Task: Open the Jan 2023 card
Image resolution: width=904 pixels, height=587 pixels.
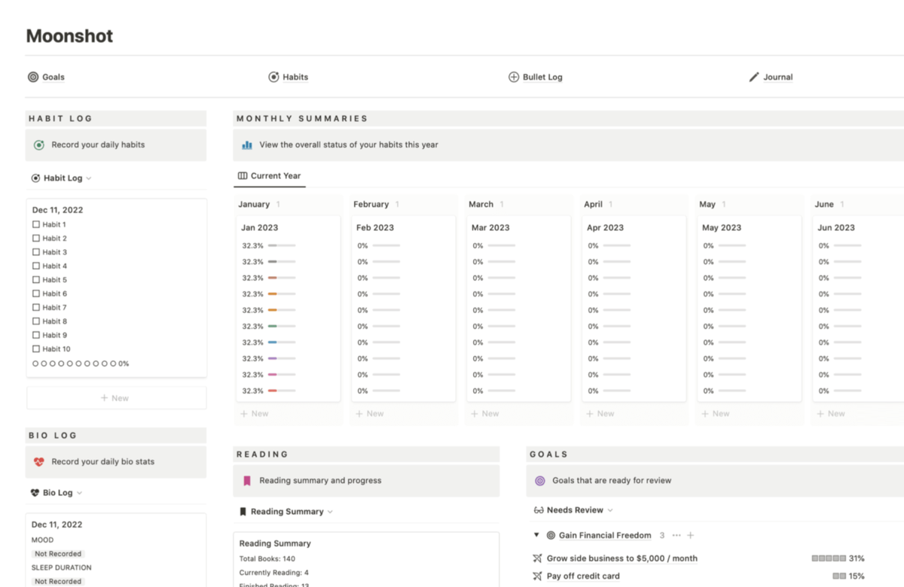Action: [x=288, y=309]
